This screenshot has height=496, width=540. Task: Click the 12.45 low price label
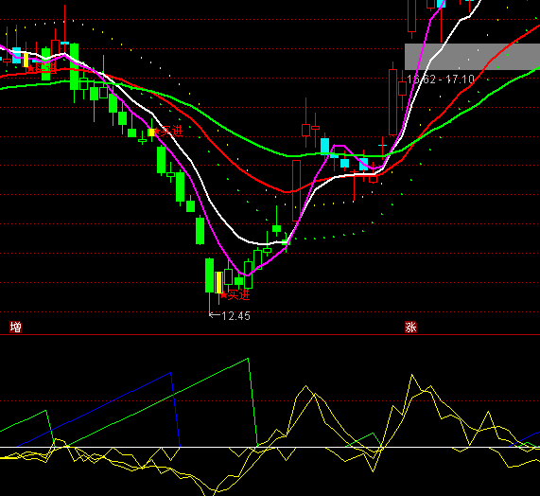pyautogui.click(x=230, y=316)
